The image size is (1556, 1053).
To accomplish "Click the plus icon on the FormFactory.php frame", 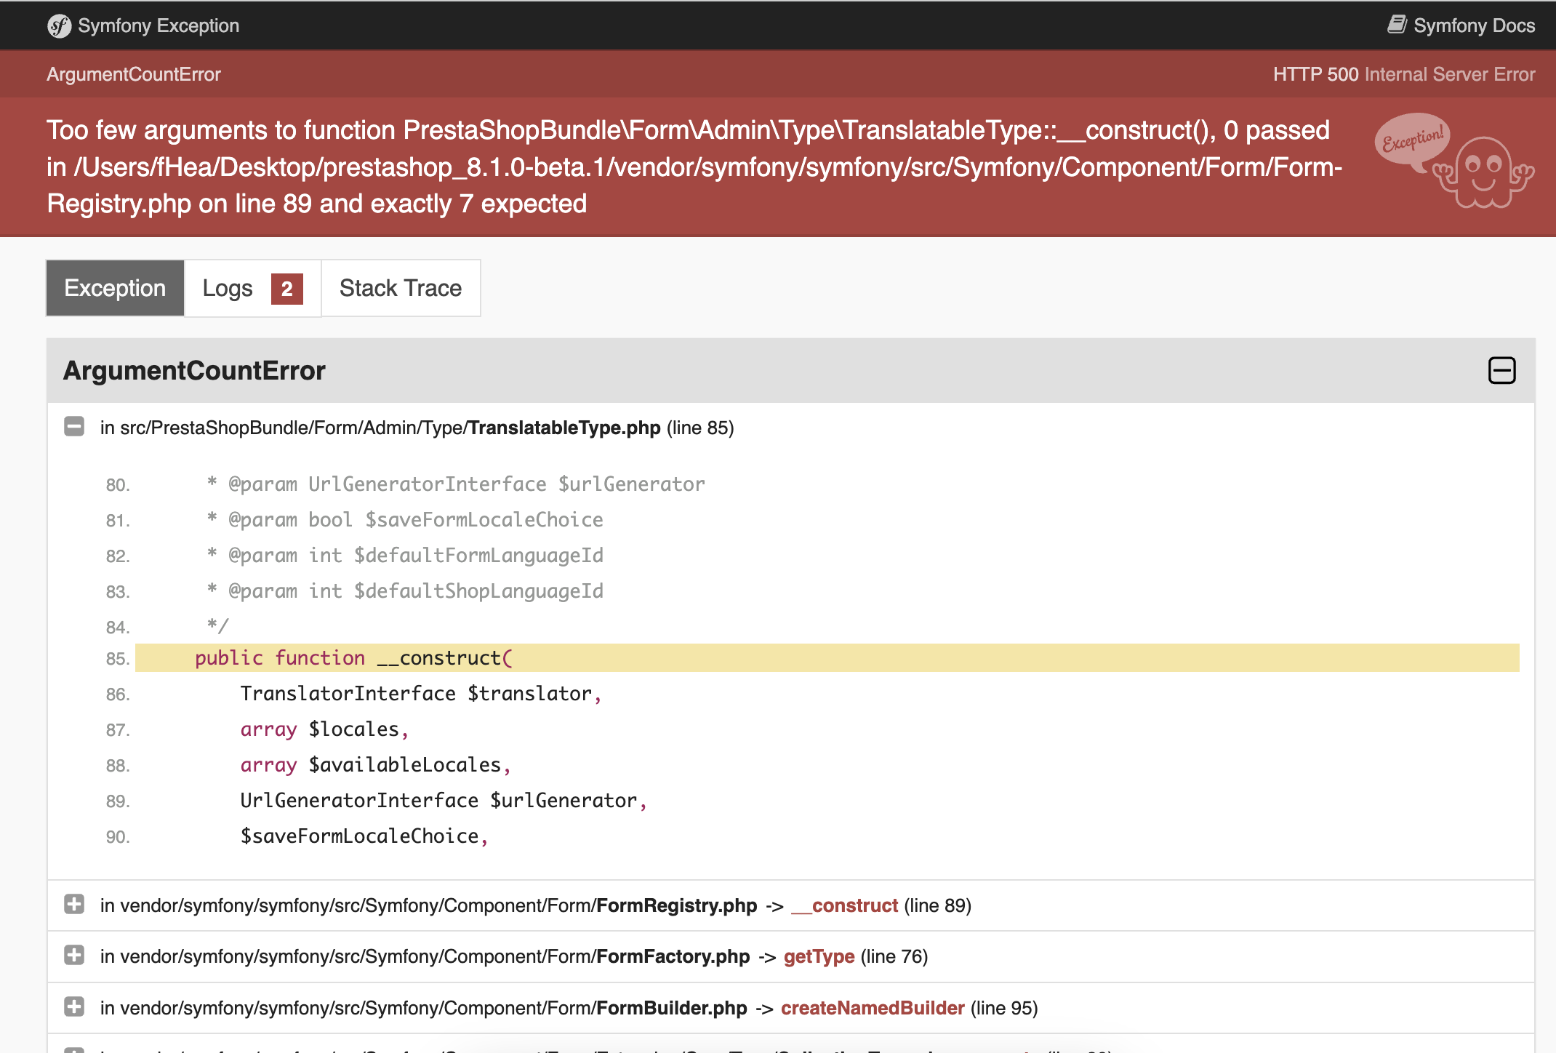I will (73, 956).
